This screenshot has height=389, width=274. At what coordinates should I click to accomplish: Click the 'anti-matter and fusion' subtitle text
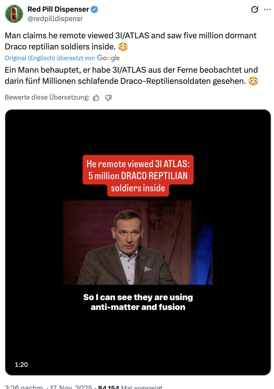point(138,307)
